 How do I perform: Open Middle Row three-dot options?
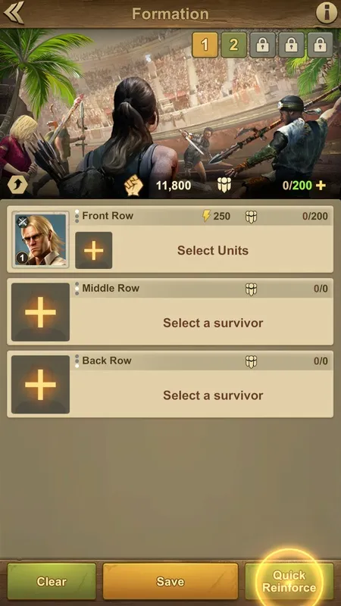coord(77,289)
